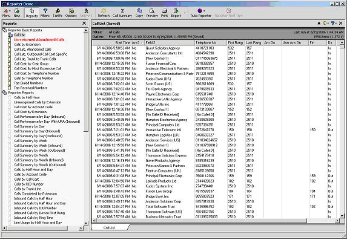Close the Call List report pane

[x=340, y=23]
